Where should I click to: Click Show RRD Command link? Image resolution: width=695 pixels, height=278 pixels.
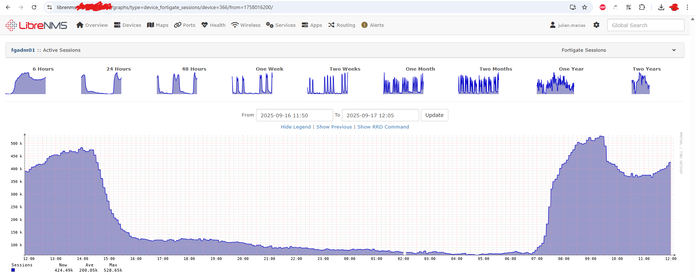[x=383, y=127]
